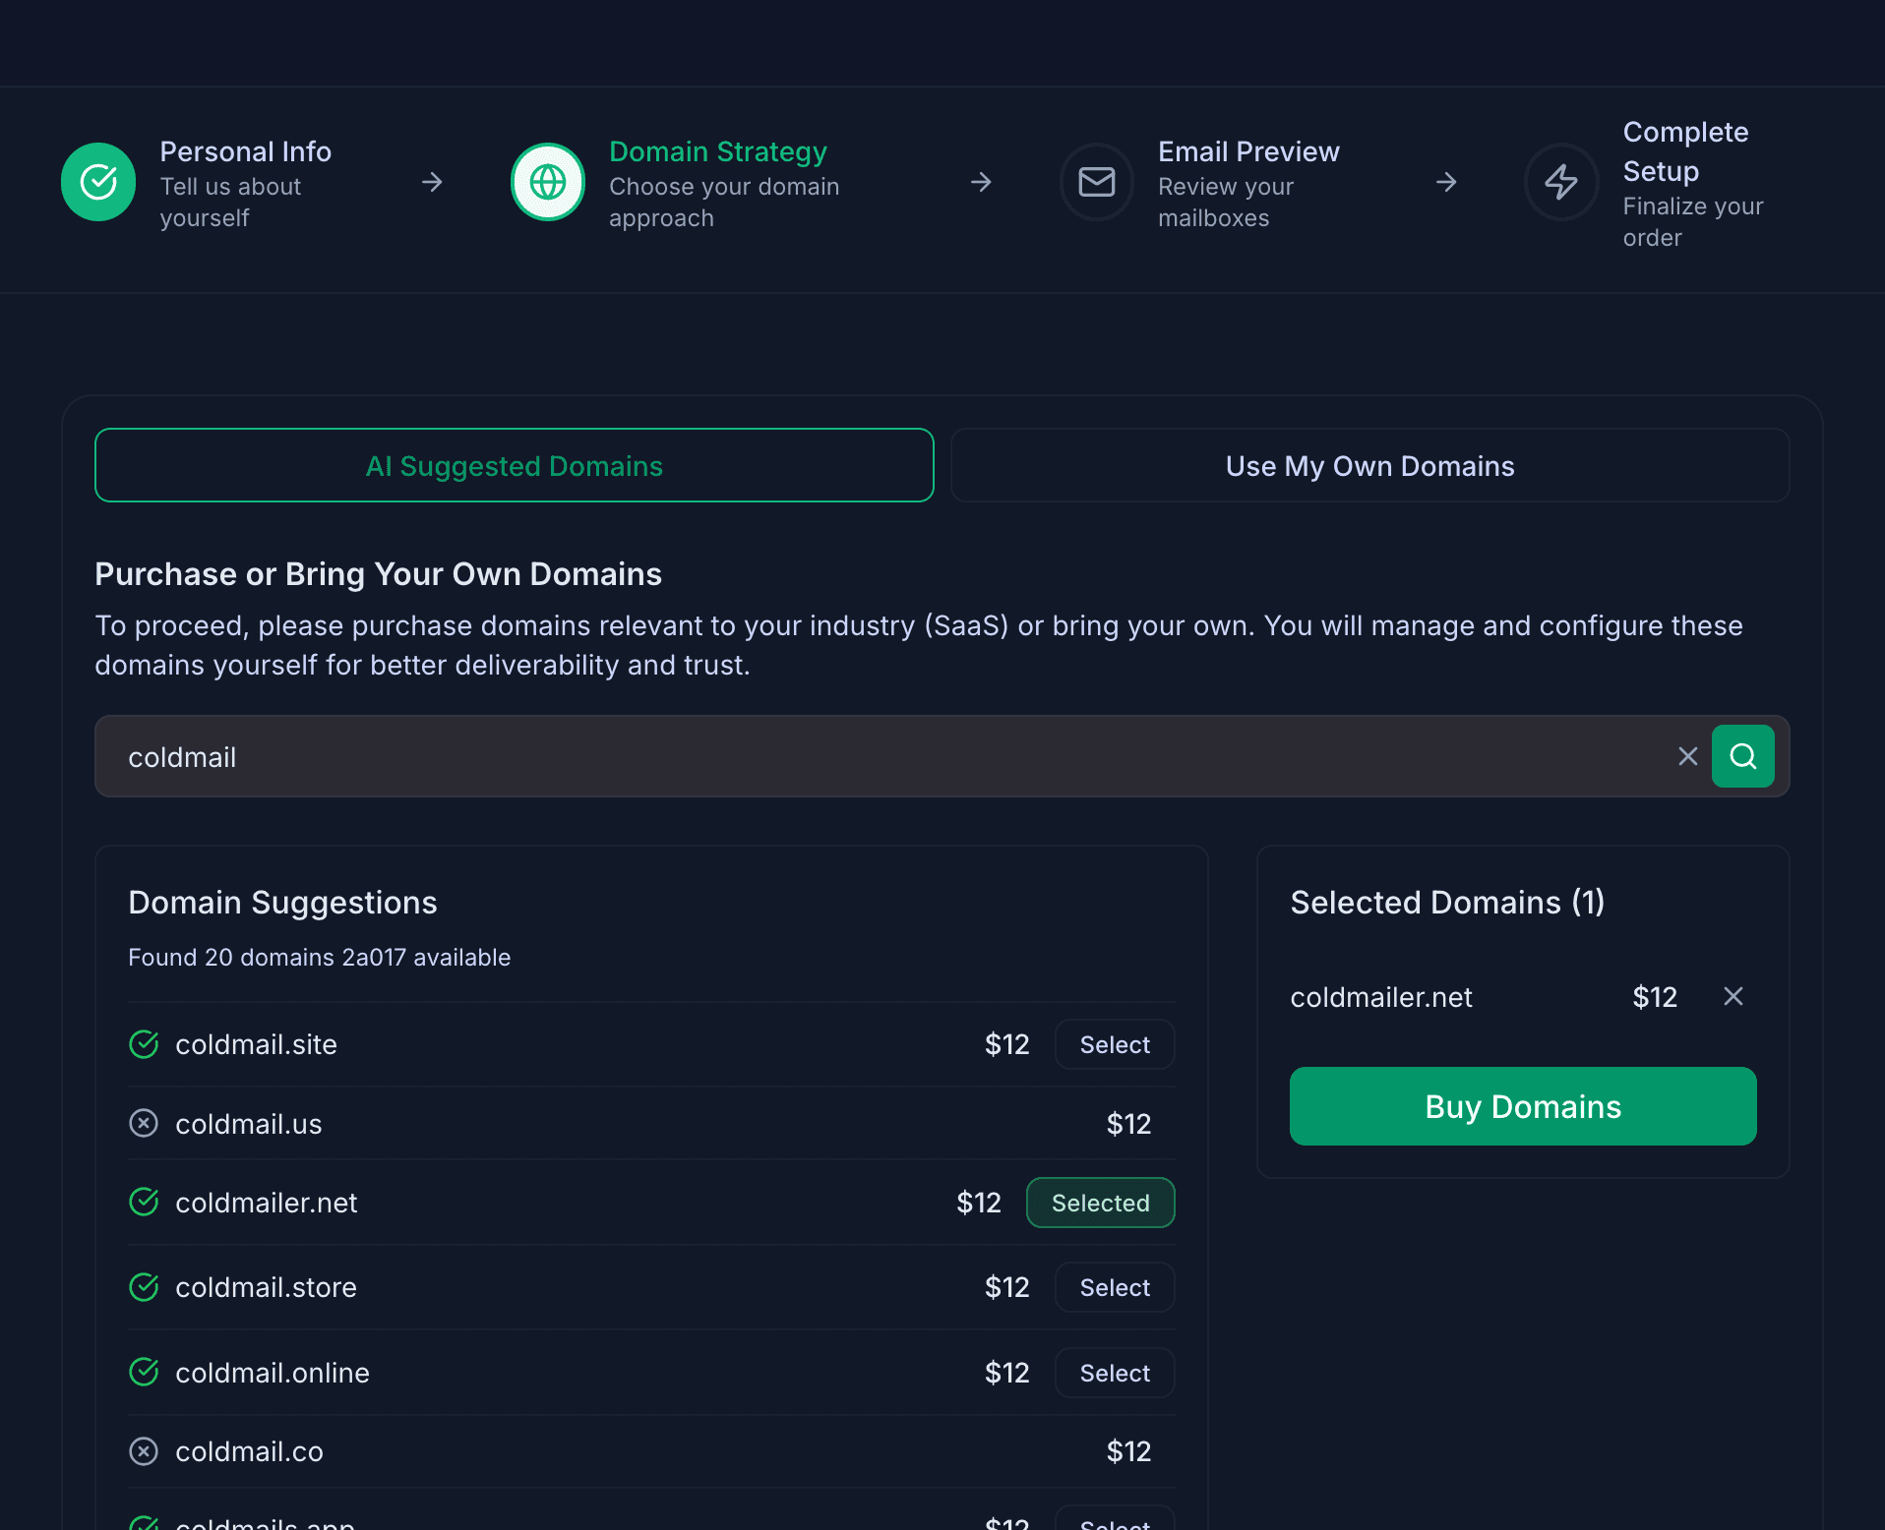1885x1530 pixels.
Task: Select the coldmail.site domain
Action: click(1115, 1044)
